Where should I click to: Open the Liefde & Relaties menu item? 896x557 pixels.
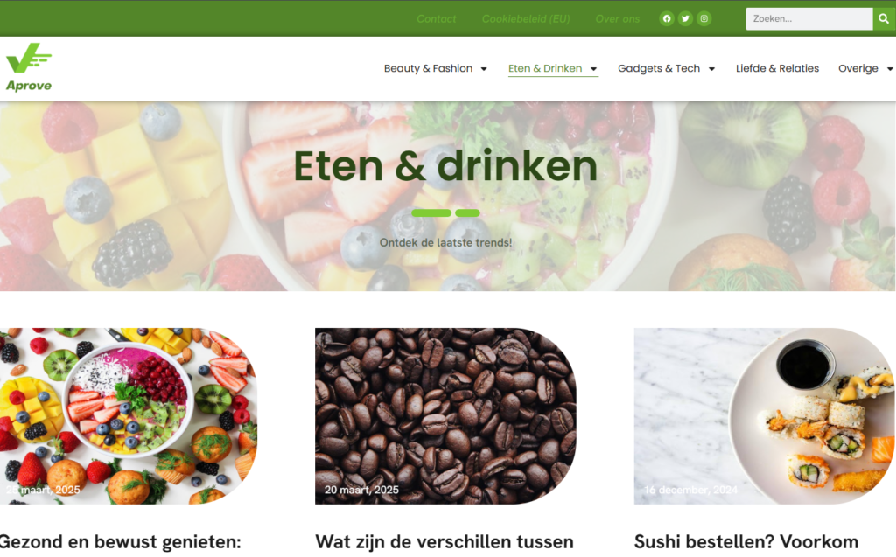(777, 68)
